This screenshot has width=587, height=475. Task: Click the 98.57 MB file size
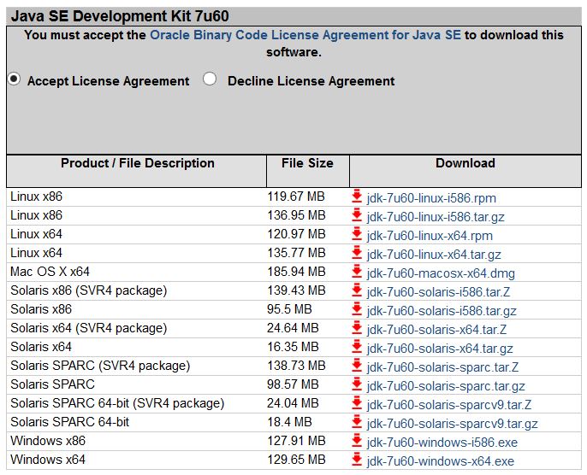(293, 384)
